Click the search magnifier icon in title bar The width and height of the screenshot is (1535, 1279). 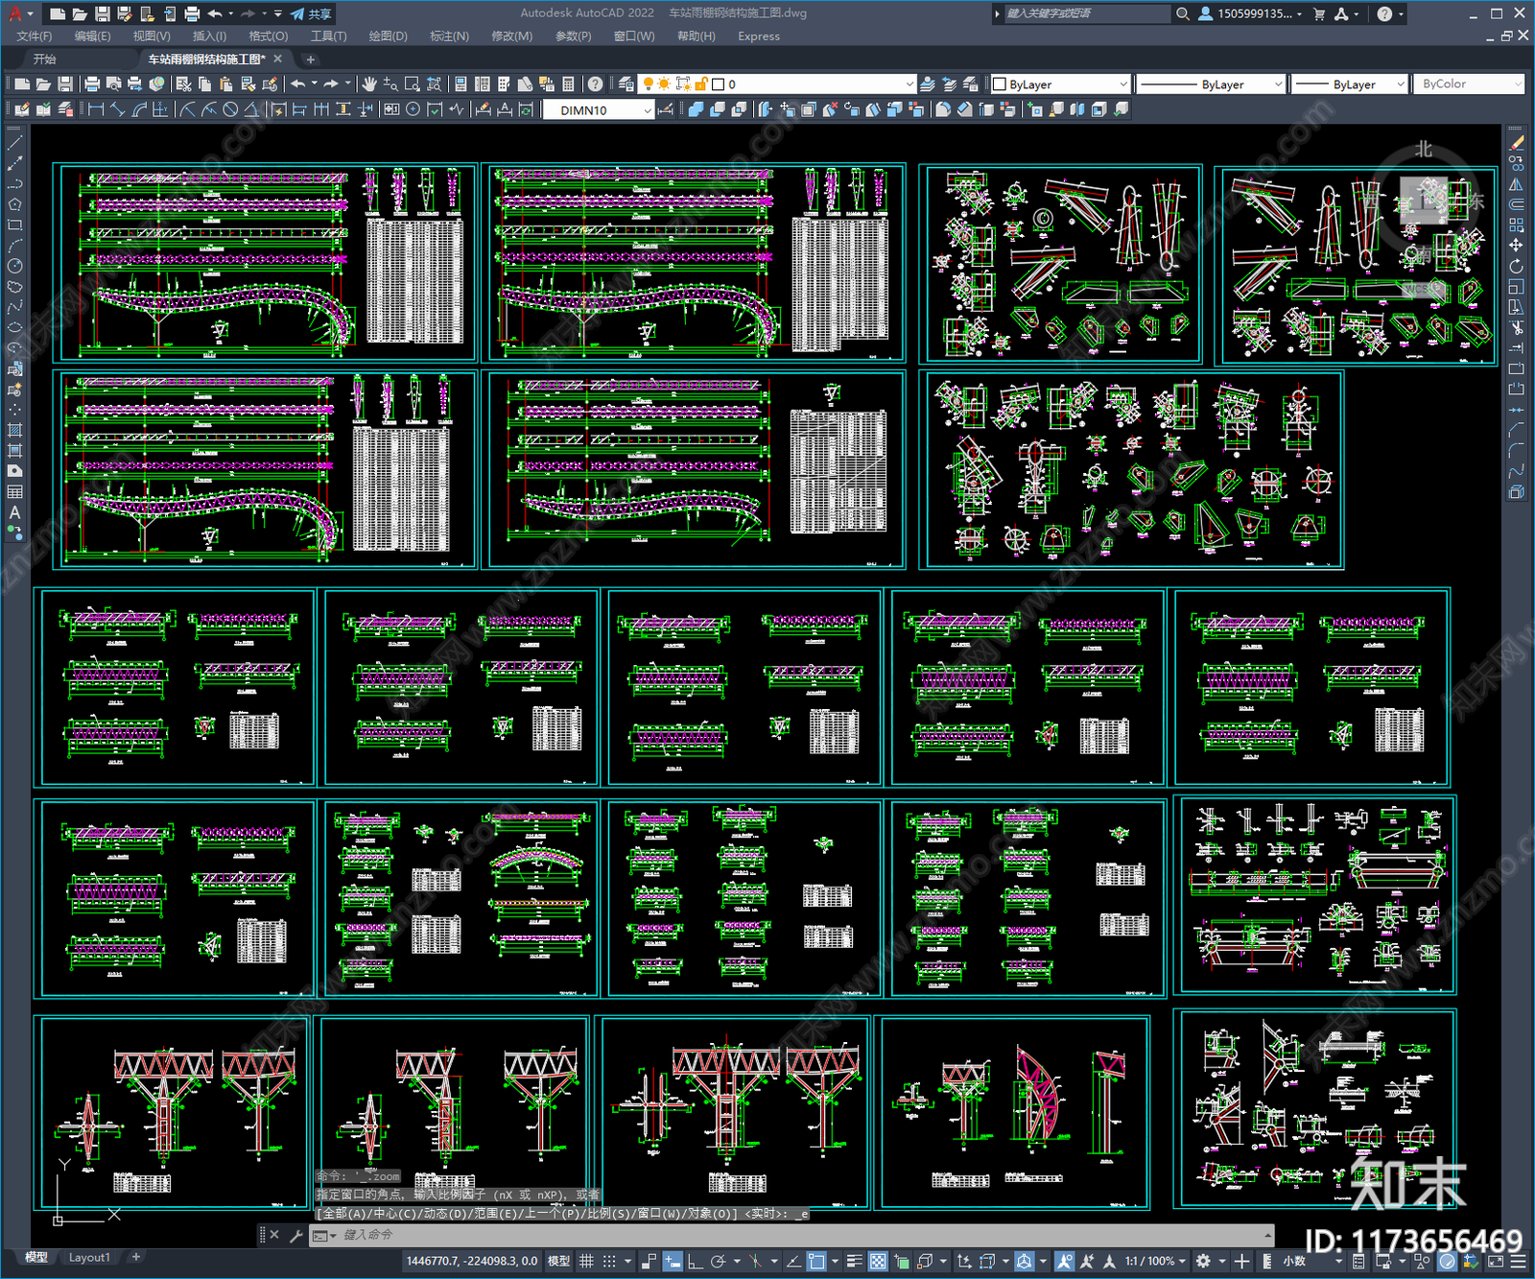click(1183, 13)
